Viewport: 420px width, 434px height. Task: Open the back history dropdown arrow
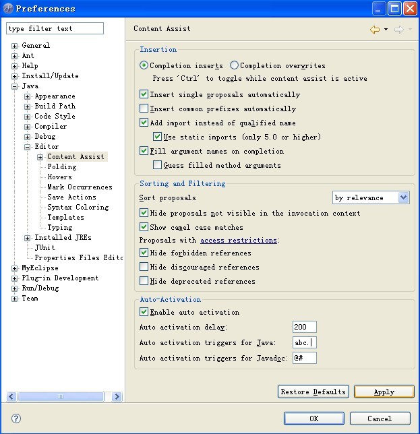point(386,30)
